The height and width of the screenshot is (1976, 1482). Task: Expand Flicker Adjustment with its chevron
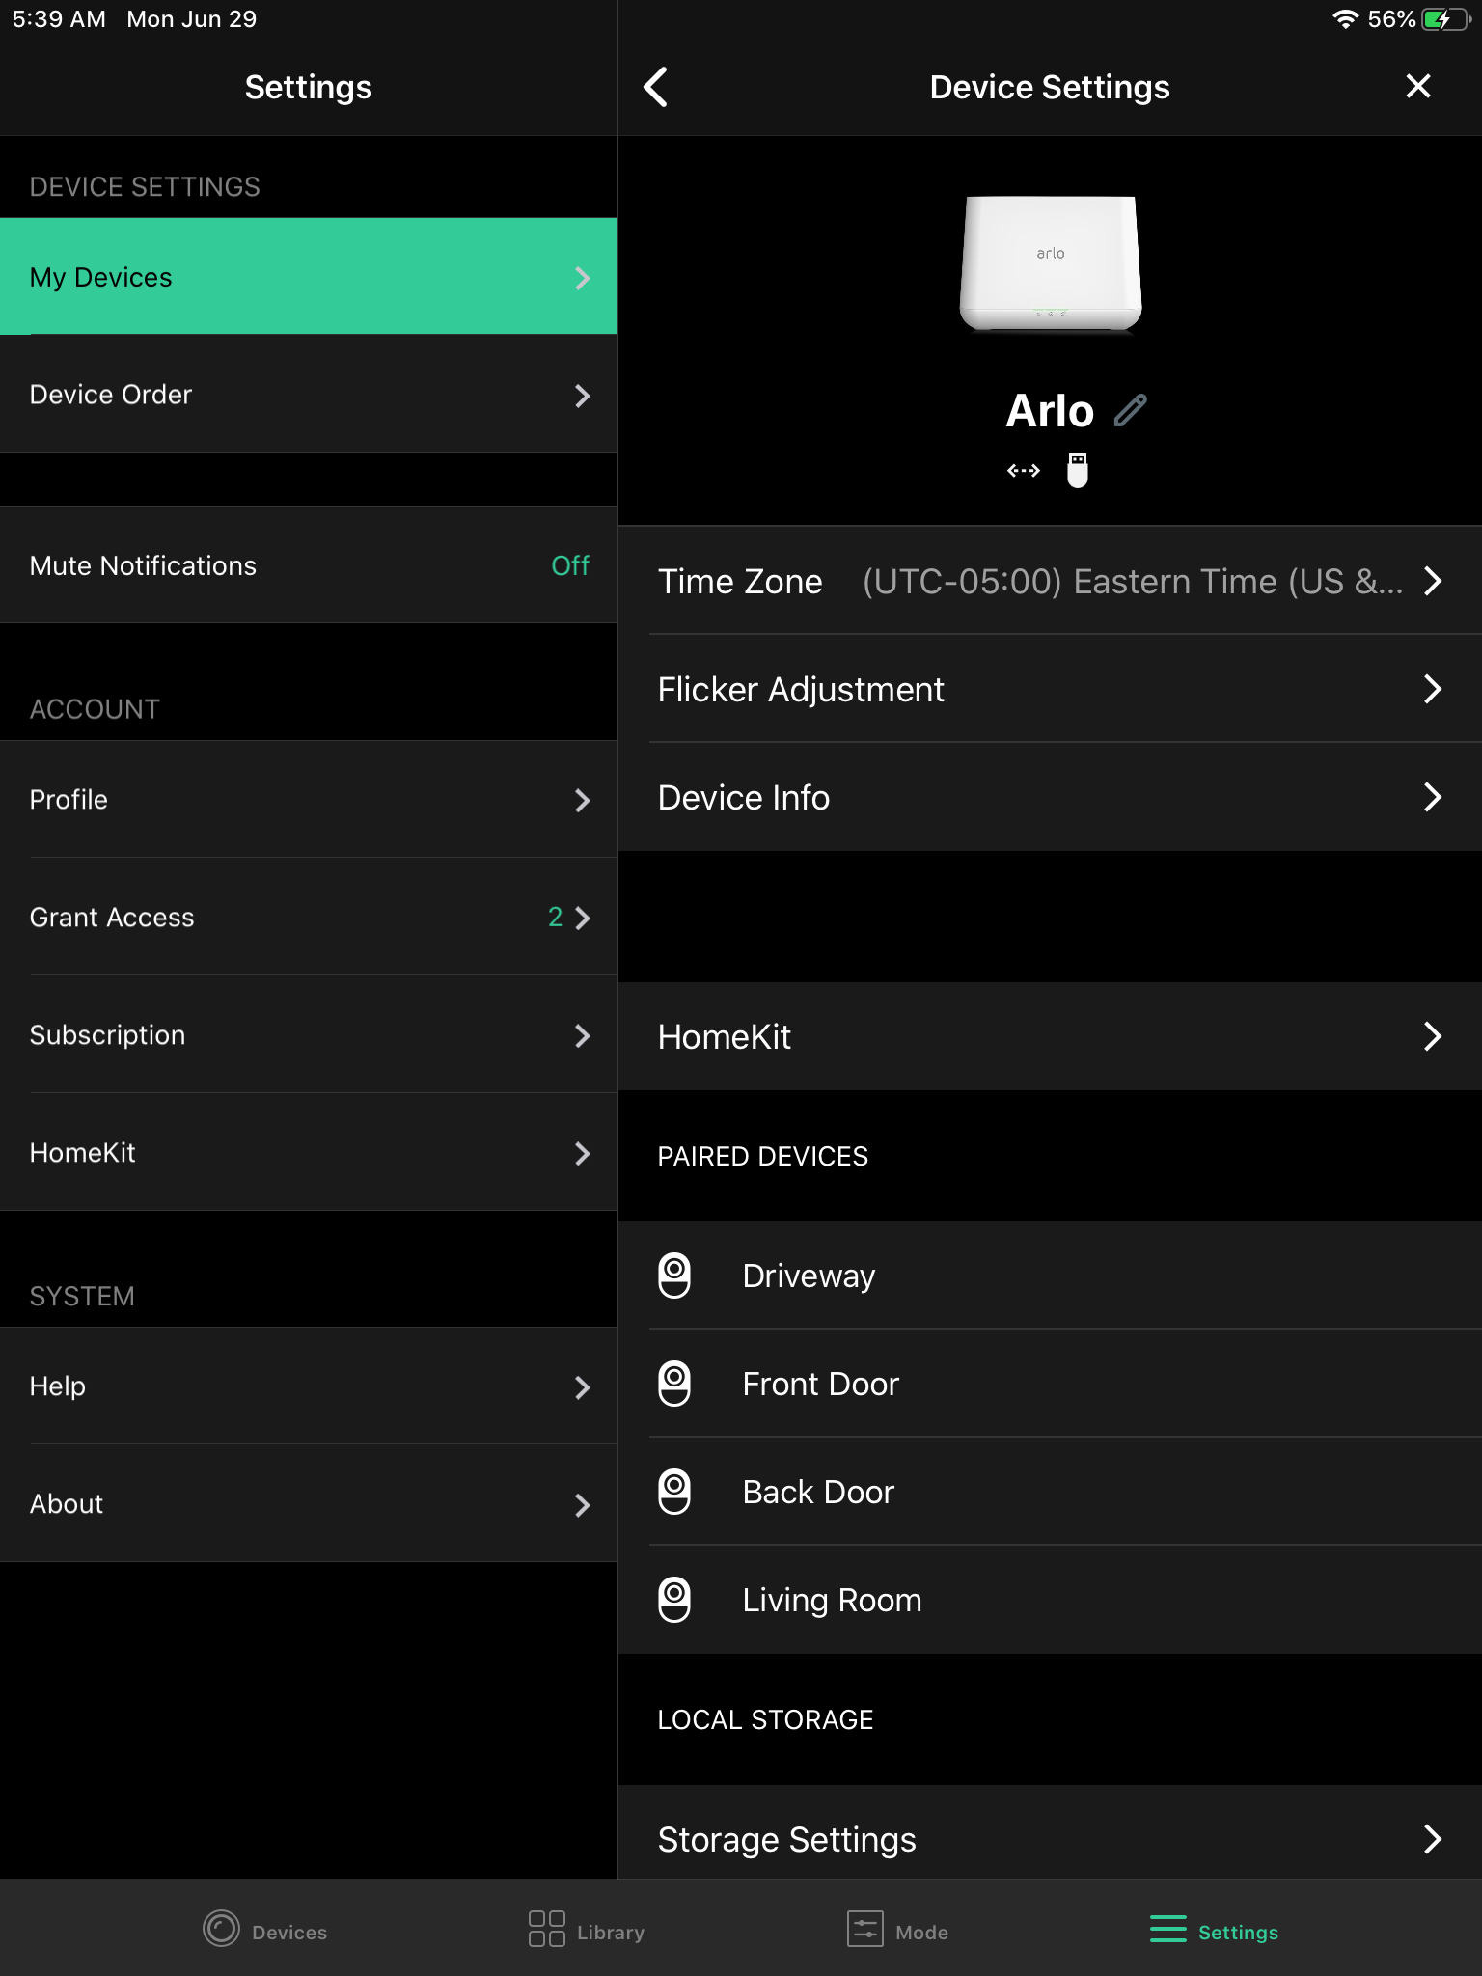1433,689
